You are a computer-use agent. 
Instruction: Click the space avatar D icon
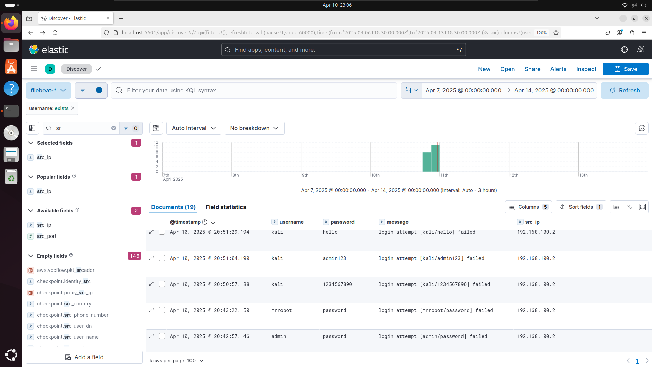(x=50, y=69)
